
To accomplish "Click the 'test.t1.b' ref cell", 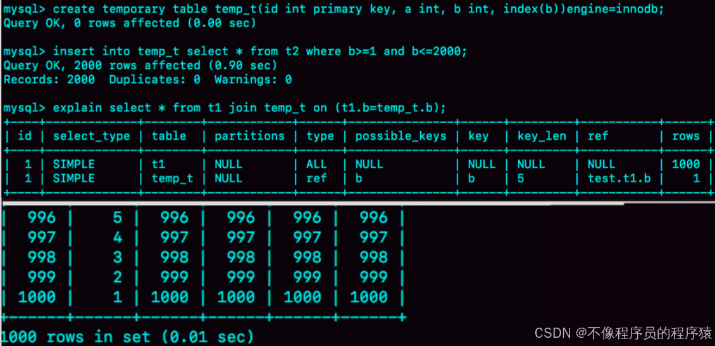I will click(x=619, y=178).
